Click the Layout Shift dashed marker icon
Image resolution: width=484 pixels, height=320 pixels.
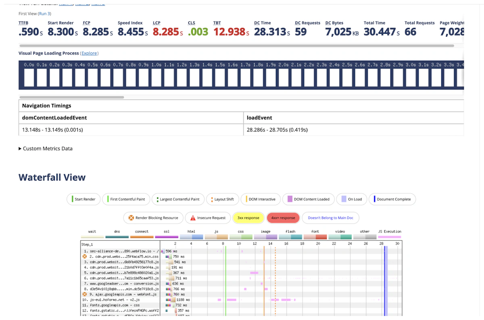click(x=212, y=199)
